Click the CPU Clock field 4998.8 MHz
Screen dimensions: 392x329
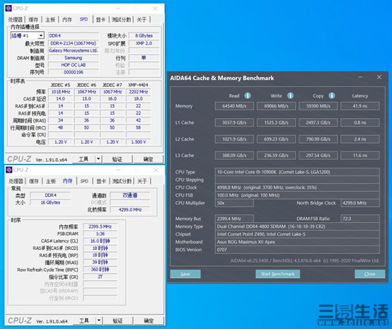(x=297, y=187)
